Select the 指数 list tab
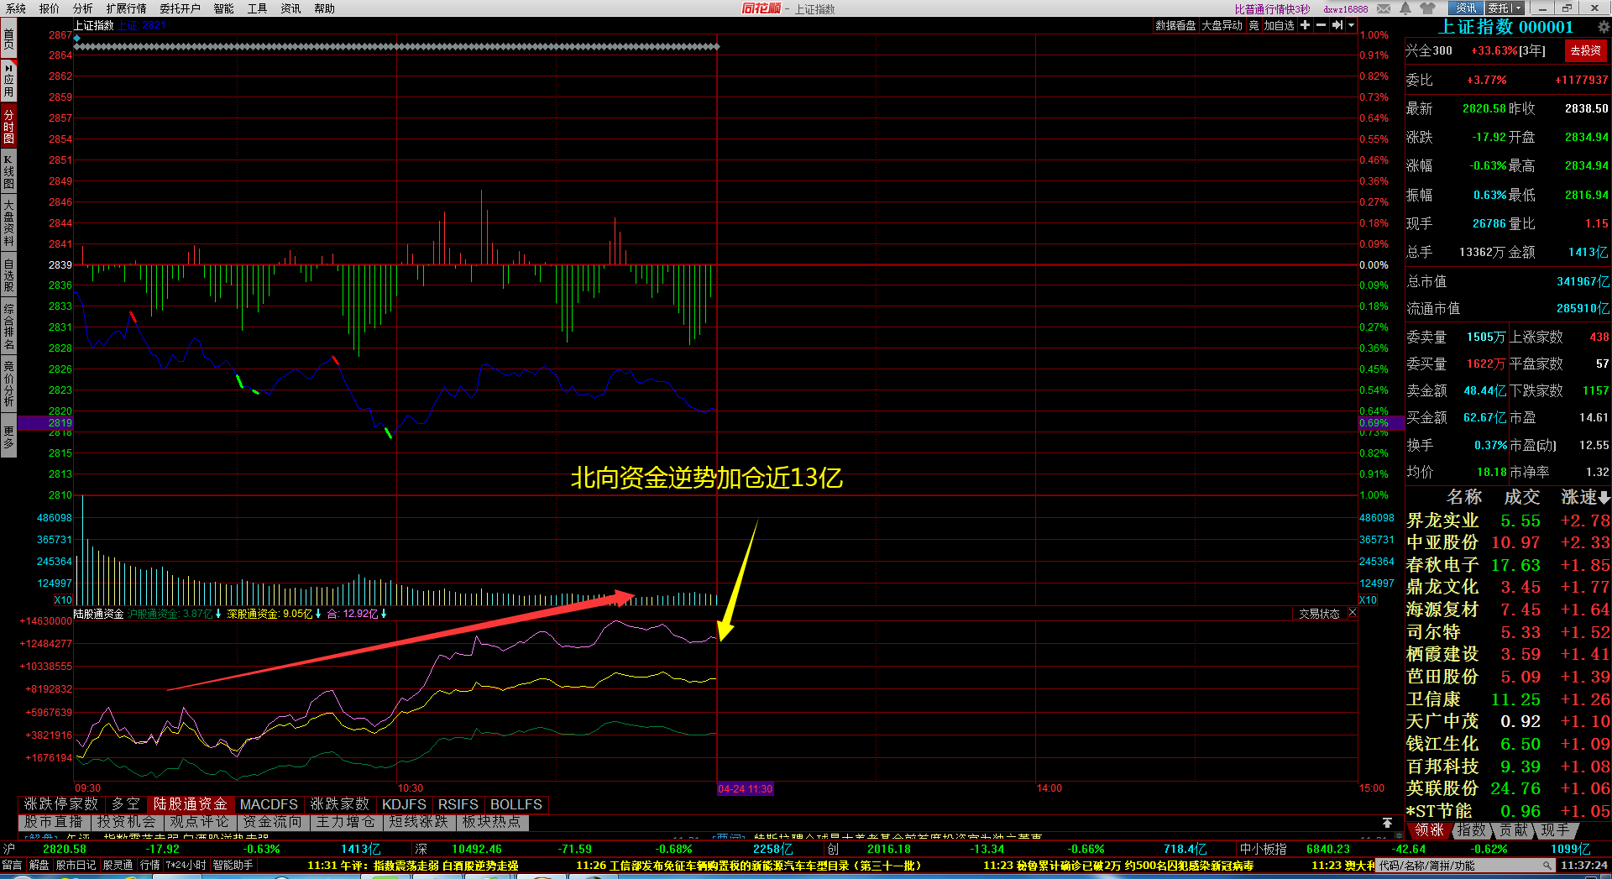This screenshot has height=879, width=1612. pyautogui.click(x=1471, y=830)
